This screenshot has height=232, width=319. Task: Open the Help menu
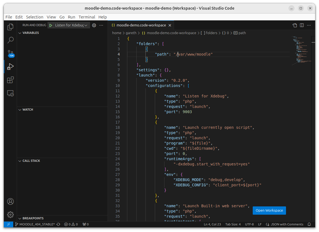(103, 17)
